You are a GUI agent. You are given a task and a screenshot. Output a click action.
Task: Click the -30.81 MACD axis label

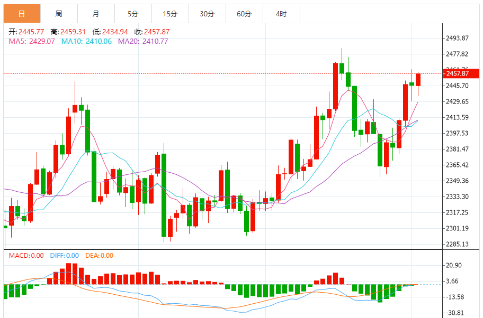pos(455,313)
